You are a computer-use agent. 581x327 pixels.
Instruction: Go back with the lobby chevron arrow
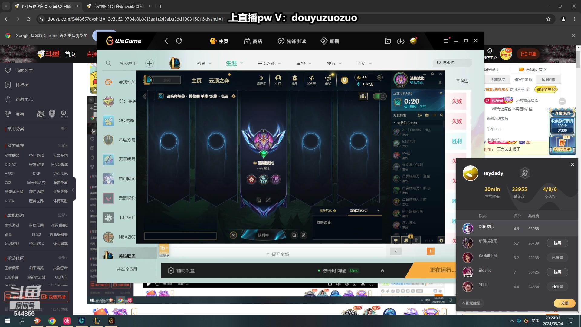coord(145,96)
